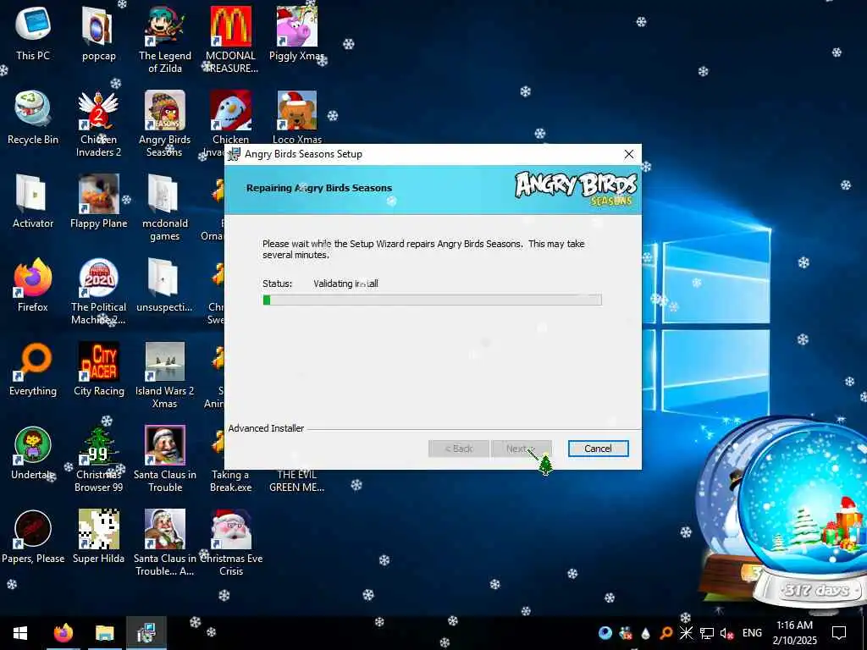Click the greyed-out Next button
Screen dimensions: 867x650
pyautogui.click(x=521, y=449)
